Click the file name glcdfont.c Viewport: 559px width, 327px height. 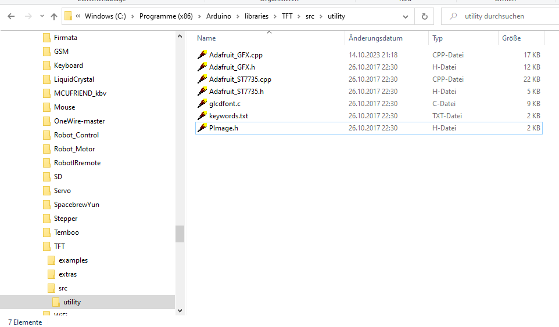click(x=225, y=104)
